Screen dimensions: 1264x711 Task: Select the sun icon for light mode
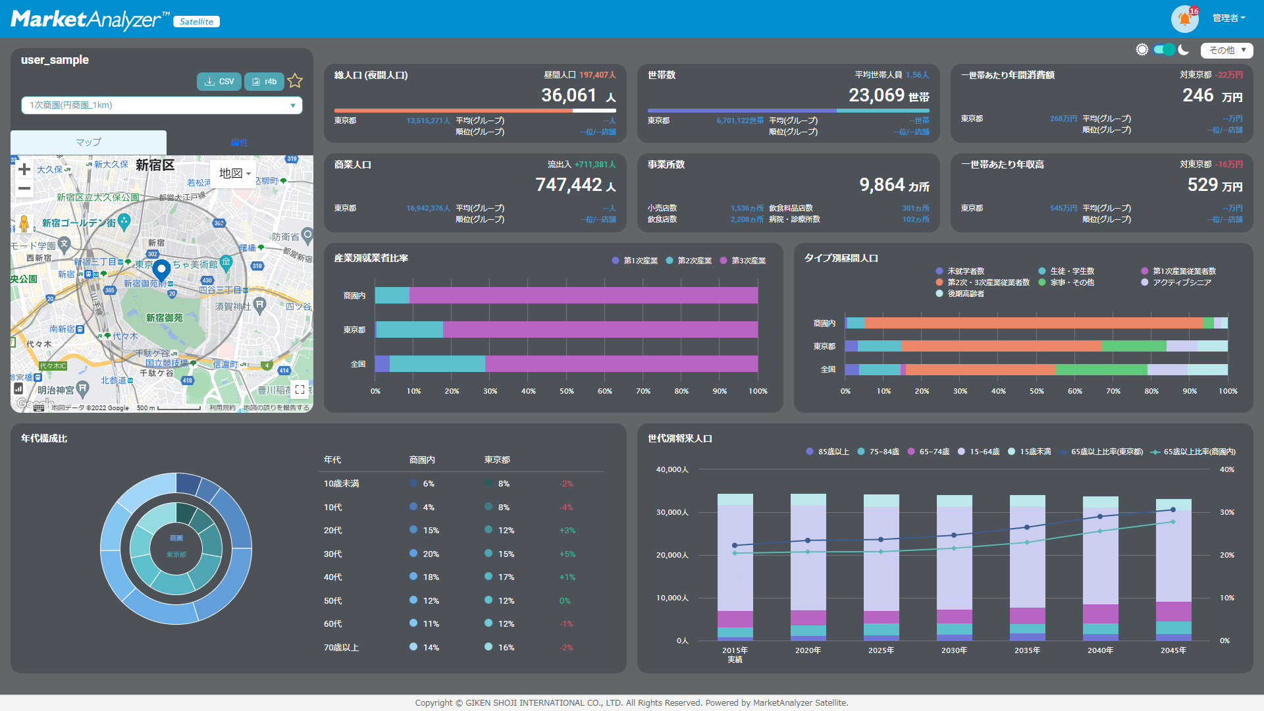point(1142,49)
